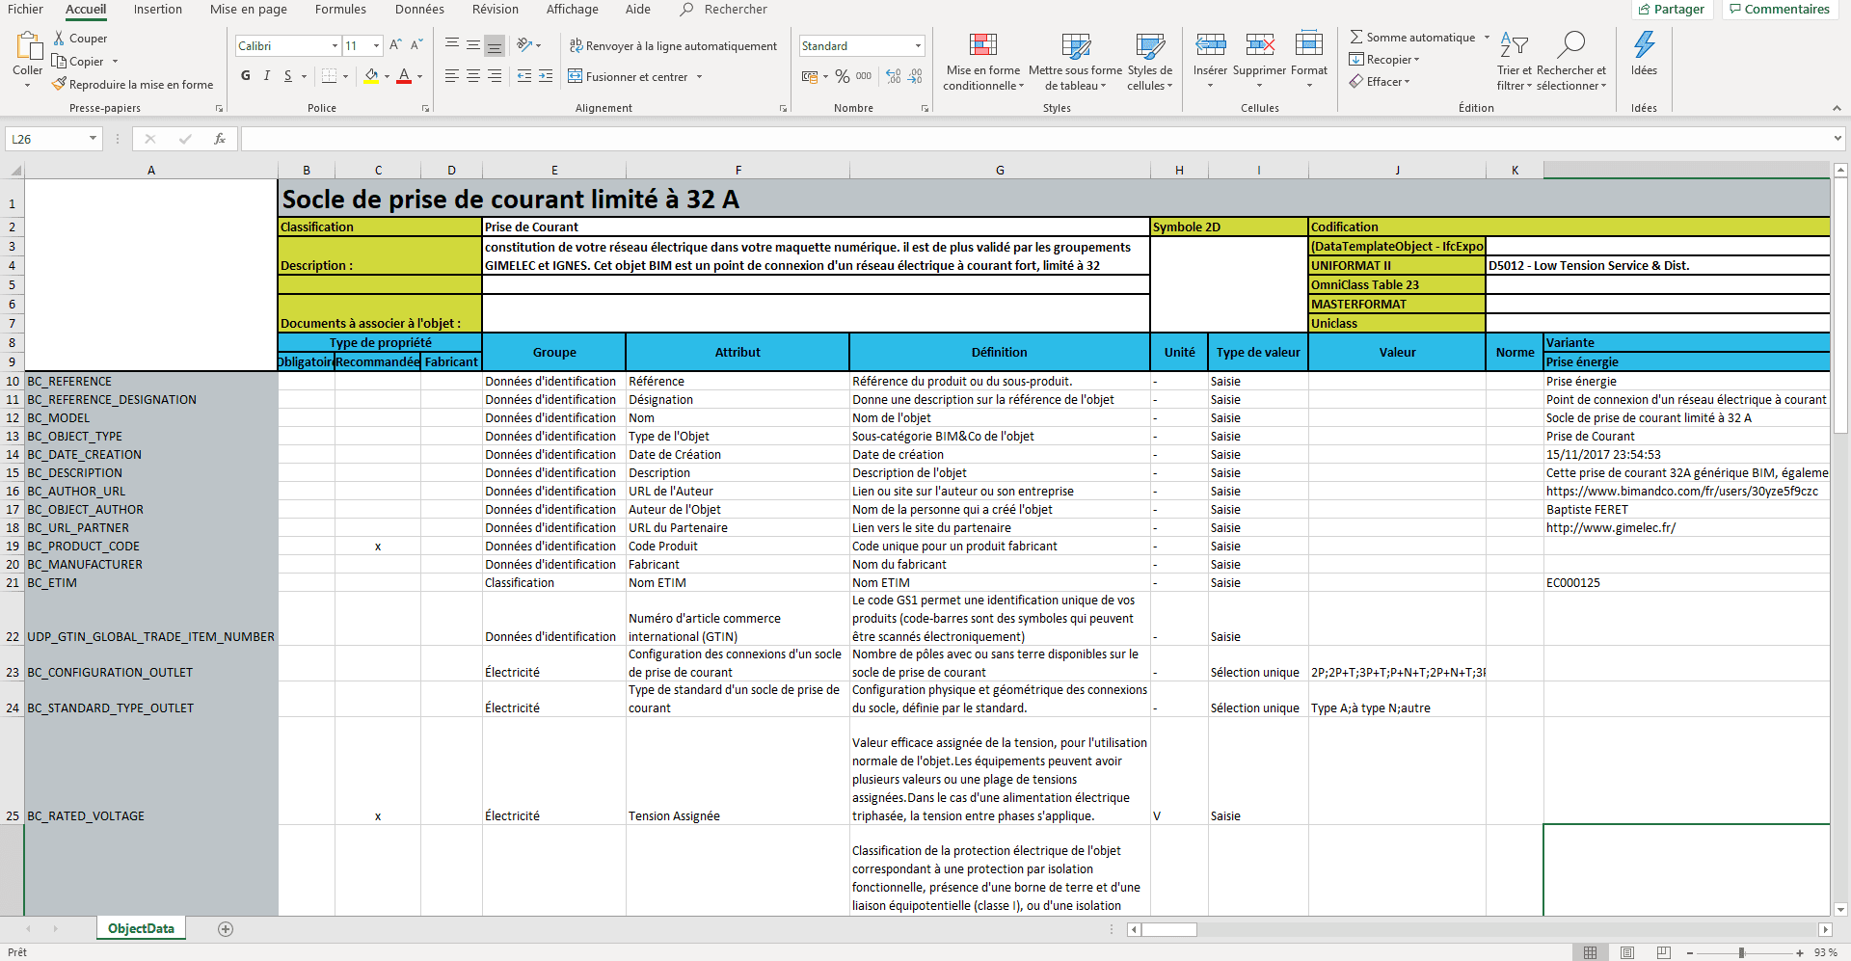1851x961 pixels.
Task: Align text to top of cell
Action: (x=451, y=45)
